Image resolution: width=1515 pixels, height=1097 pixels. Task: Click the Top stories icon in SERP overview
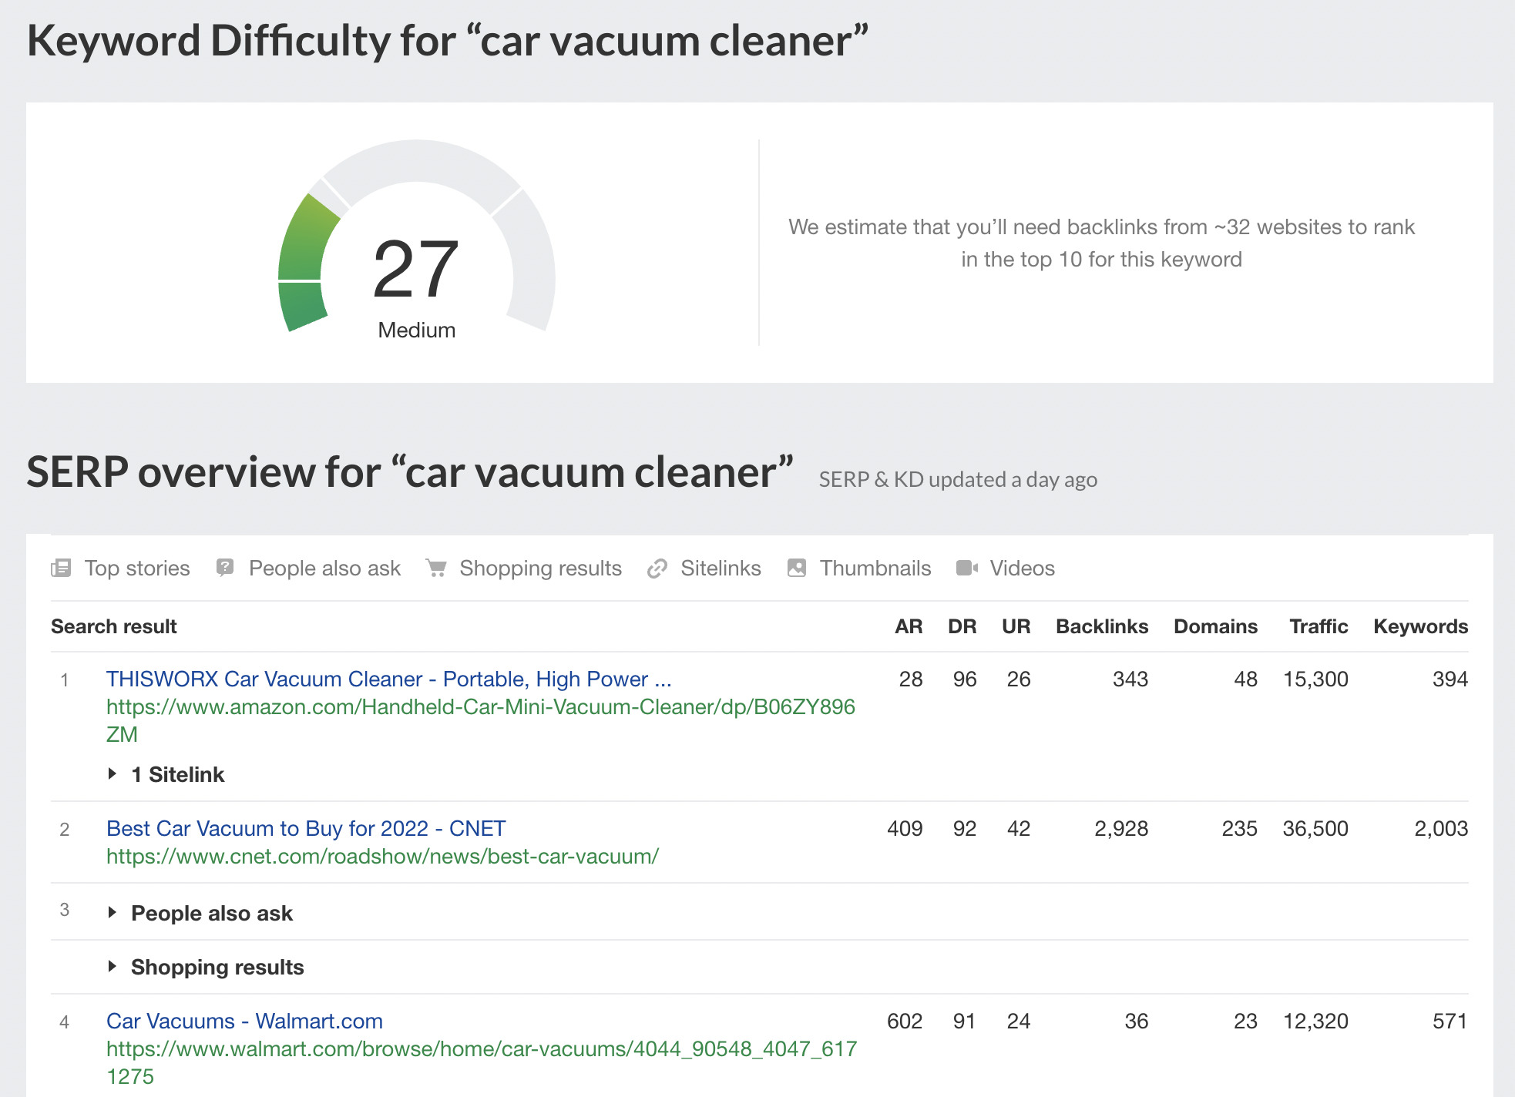[x=66, y=569]
